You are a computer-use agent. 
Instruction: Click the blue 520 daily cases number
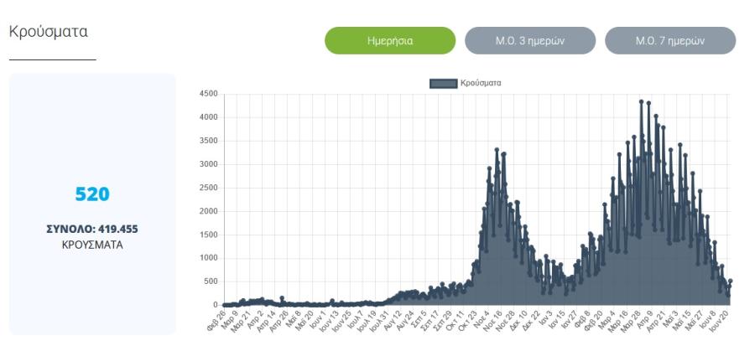point(92,194)
